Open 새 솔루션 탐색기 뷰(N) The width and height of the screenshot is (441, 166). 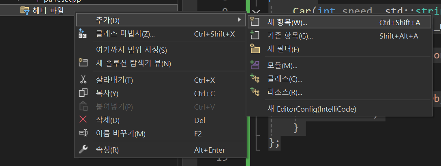tap(161, 63)
